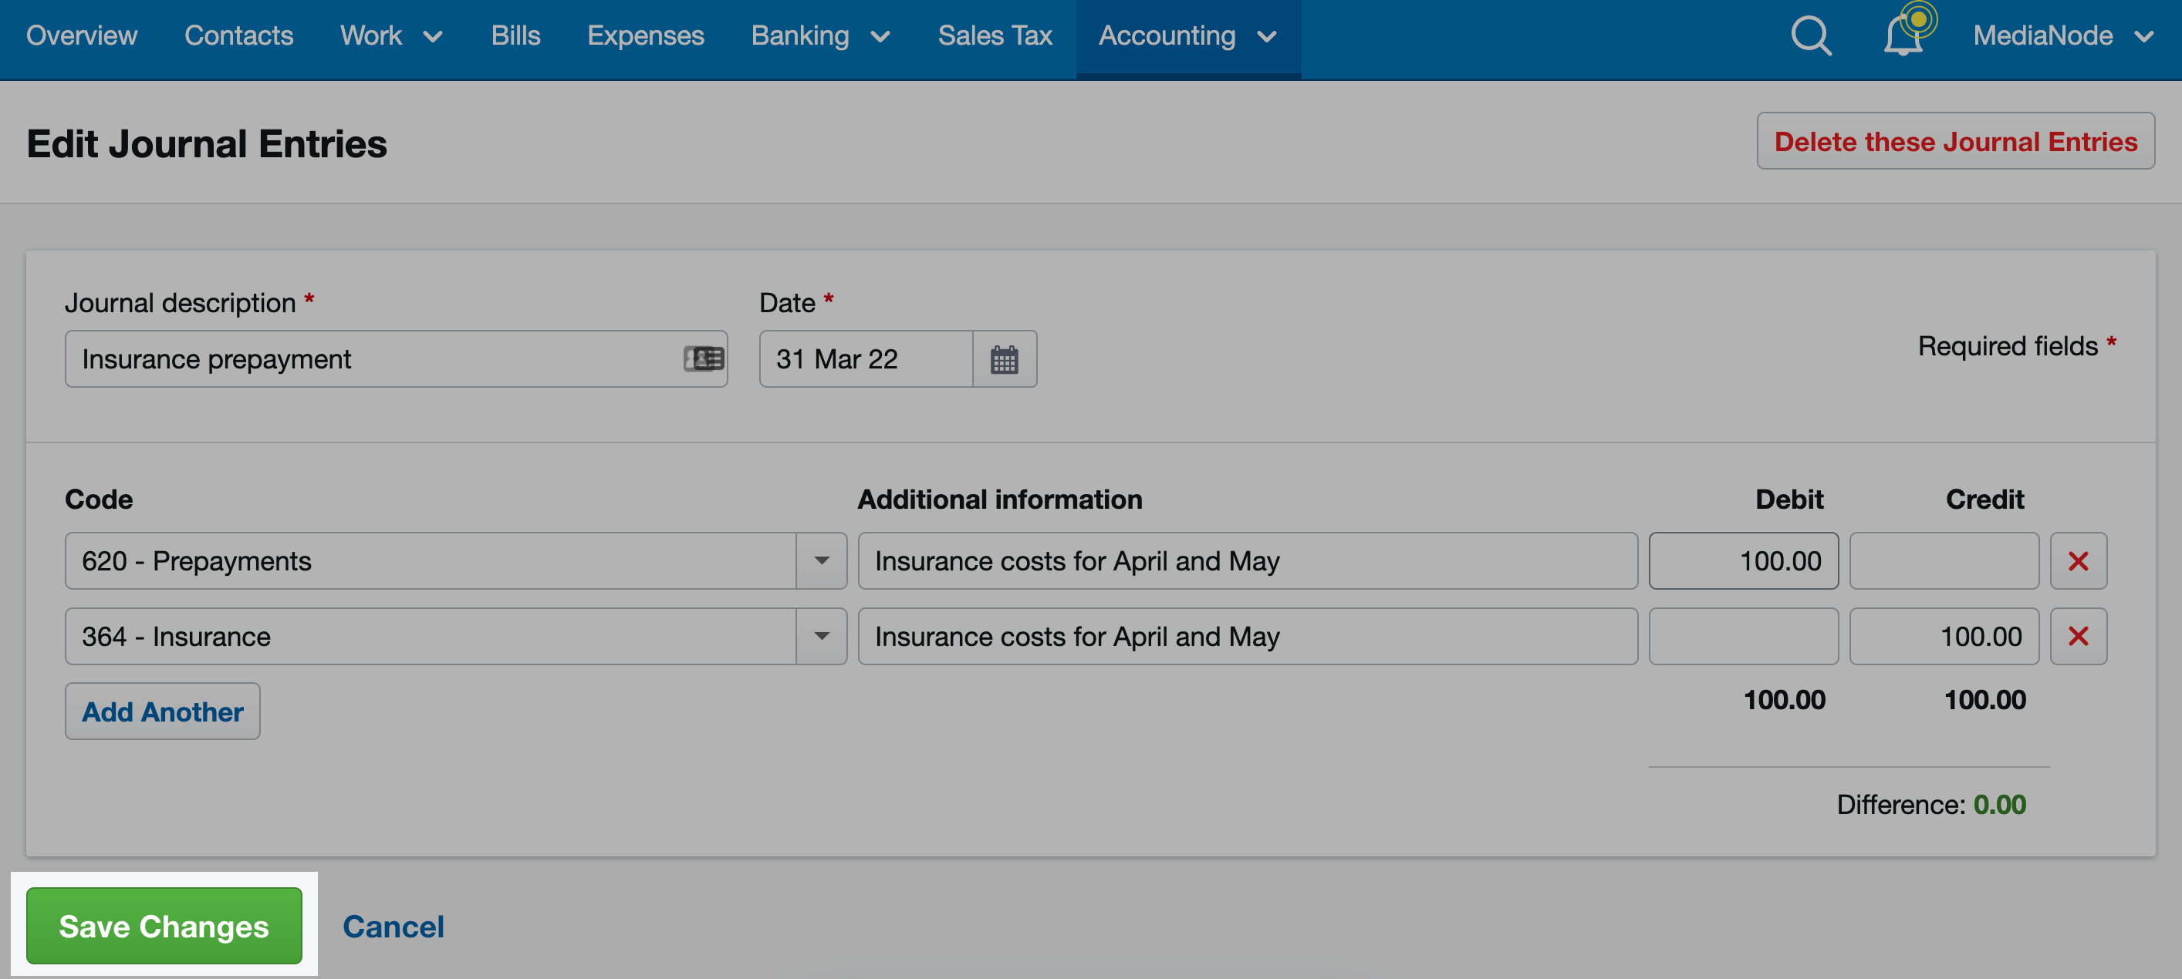2182x979 pixels.
Task: Remove the 620 - Prepayments line
Action: tap(2078, 561)
